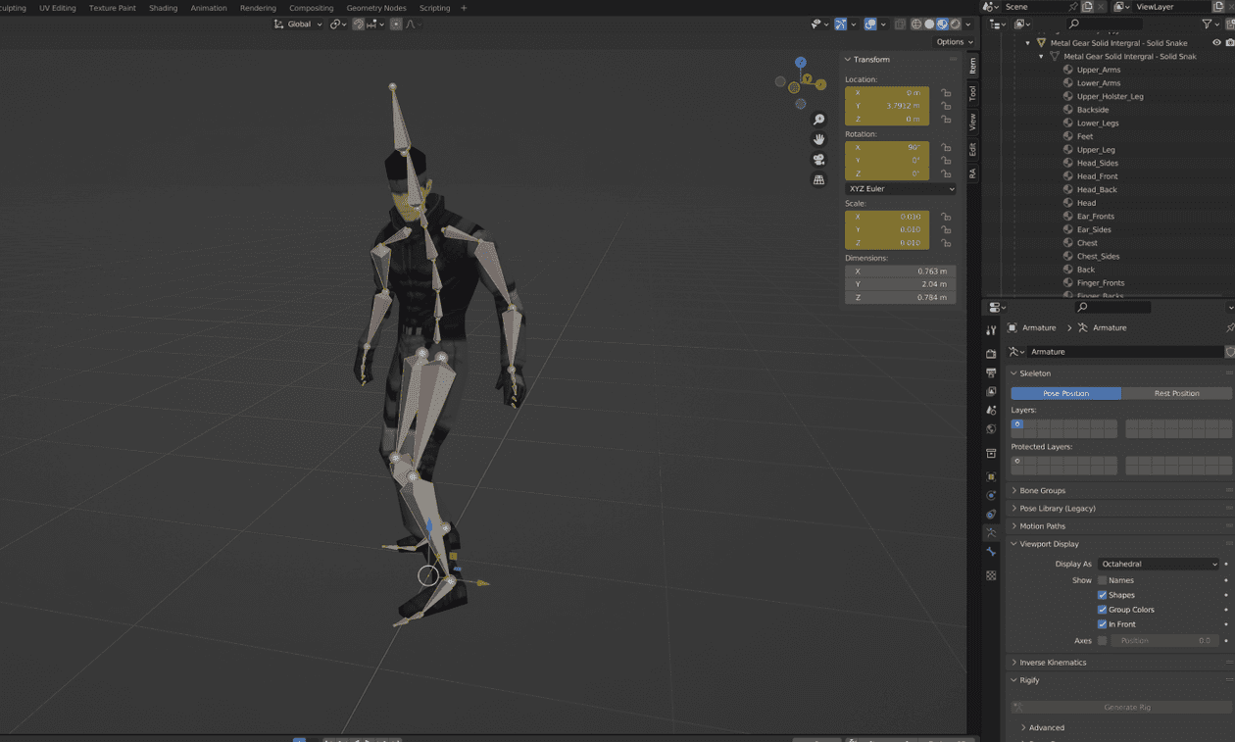Open Object Constraints properties tab icon

[991, 515]
